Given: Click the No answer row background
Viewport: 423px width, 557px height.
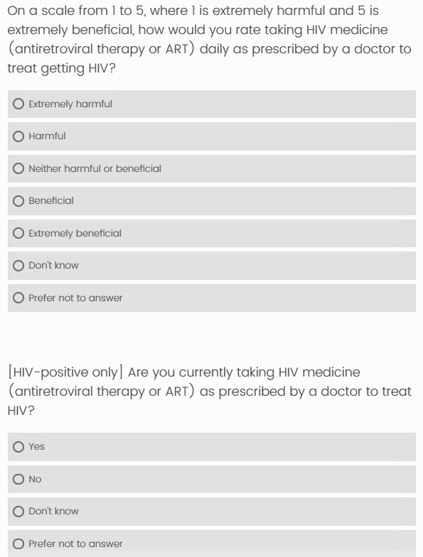Looking at the screenshot, I should tap(212, 479).
